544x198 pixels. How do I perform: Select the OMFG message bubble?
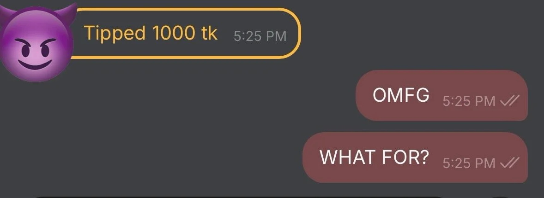441,95
